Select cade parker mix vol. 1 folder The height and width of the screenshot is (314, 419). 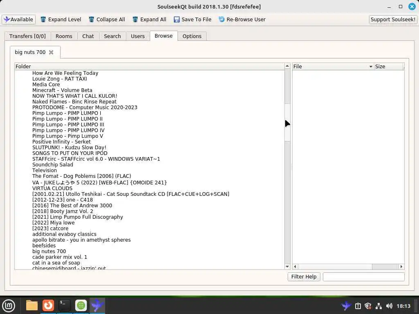(60, 257)
